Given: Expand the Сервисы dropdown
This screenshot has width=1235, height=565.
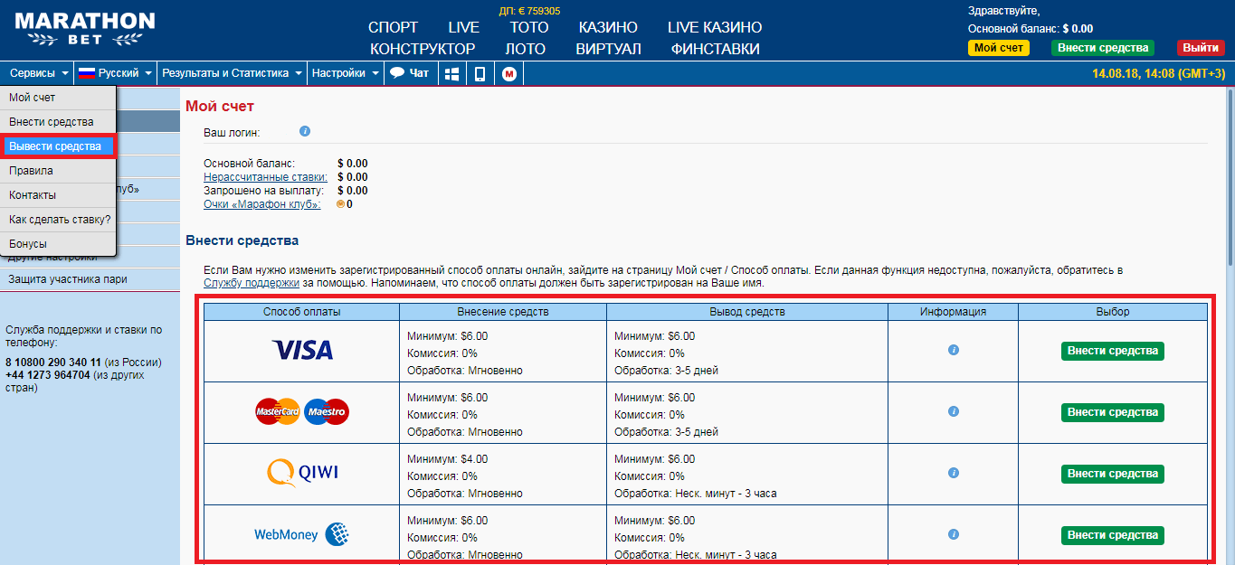Looking at the screenshot, I should (39, 73).
